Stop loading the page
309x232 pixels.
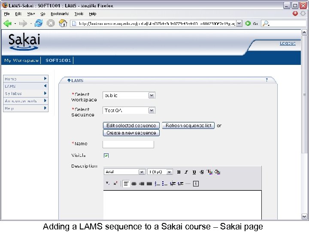51,23
